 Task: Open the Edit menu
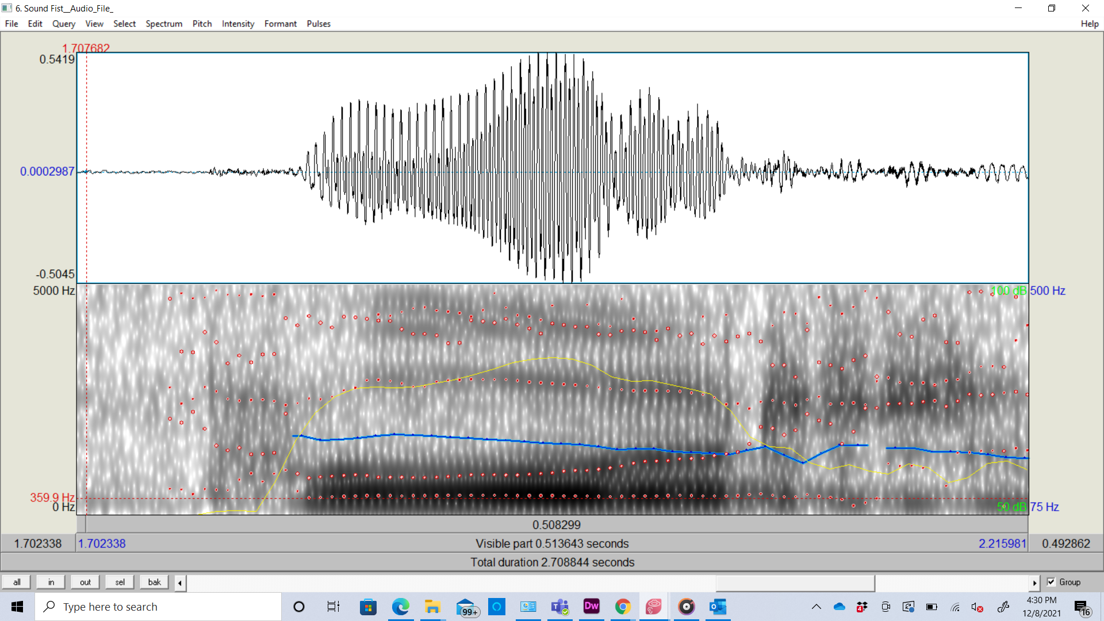pyautogui.click(x=35, y=24)
